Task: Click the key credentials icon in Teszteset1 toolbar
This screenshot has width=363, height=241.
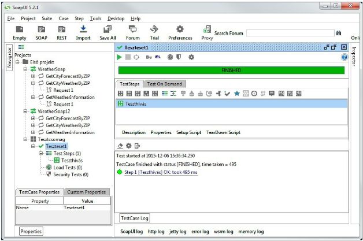Action: (149, 57)
